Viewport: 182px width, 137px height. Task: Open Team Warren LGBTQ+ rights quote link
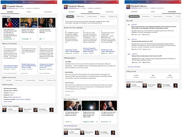[x=72, y=51]
